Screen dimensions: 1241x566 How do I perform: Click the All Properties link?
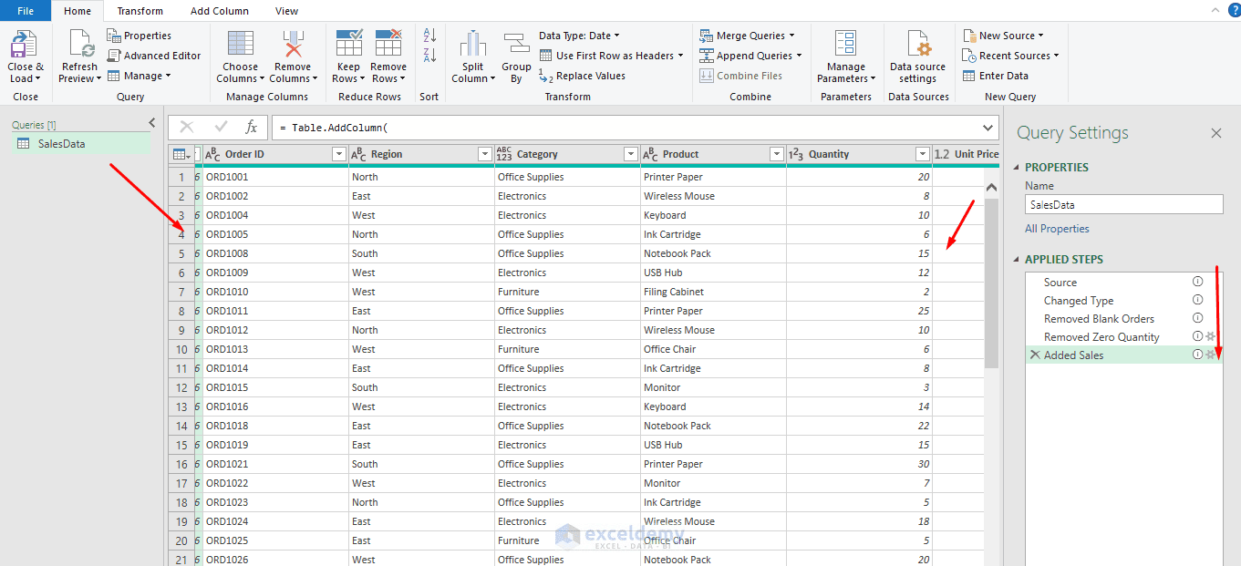point(1057,229)
